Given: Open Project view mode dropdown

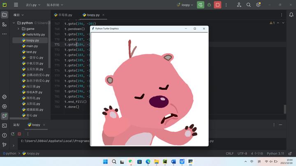Looking at the screenshot, I should (x=18, y=15).
